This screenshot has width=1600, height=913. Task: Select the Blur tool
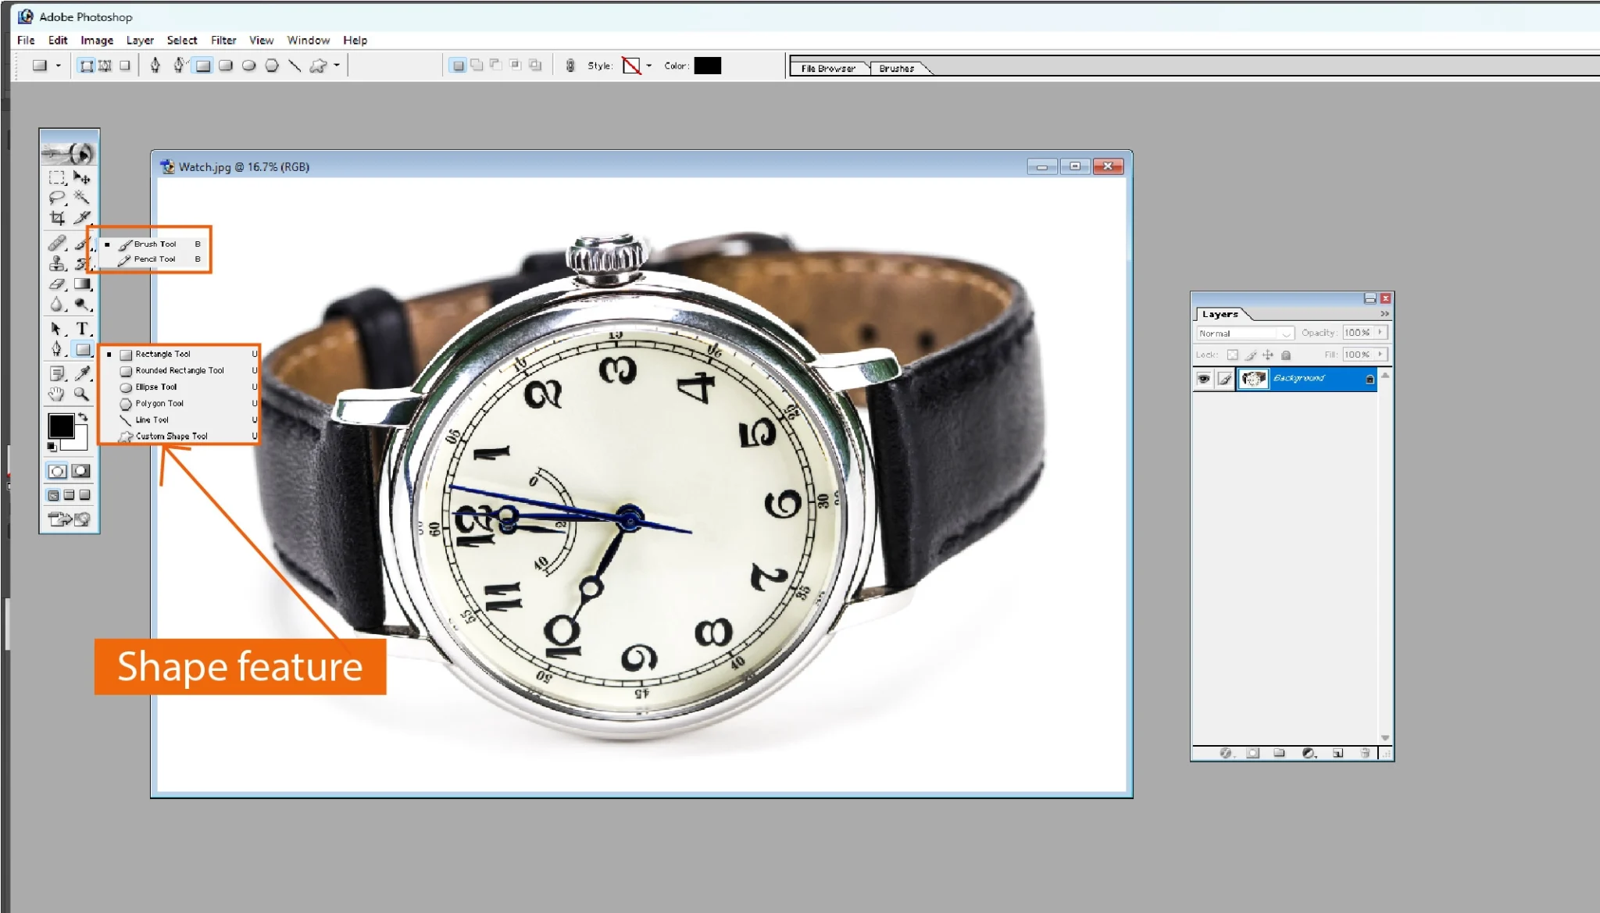[57, 305]
